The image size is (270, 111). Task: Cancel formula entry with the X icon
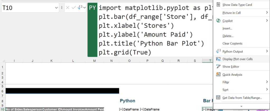tap(68, 8)
